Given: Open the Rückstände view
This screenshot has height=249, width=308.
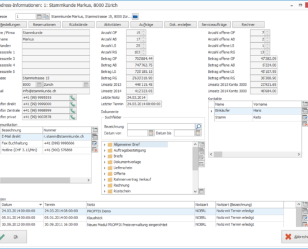Looking at the screenshot, I should click(x=78, y=24).
